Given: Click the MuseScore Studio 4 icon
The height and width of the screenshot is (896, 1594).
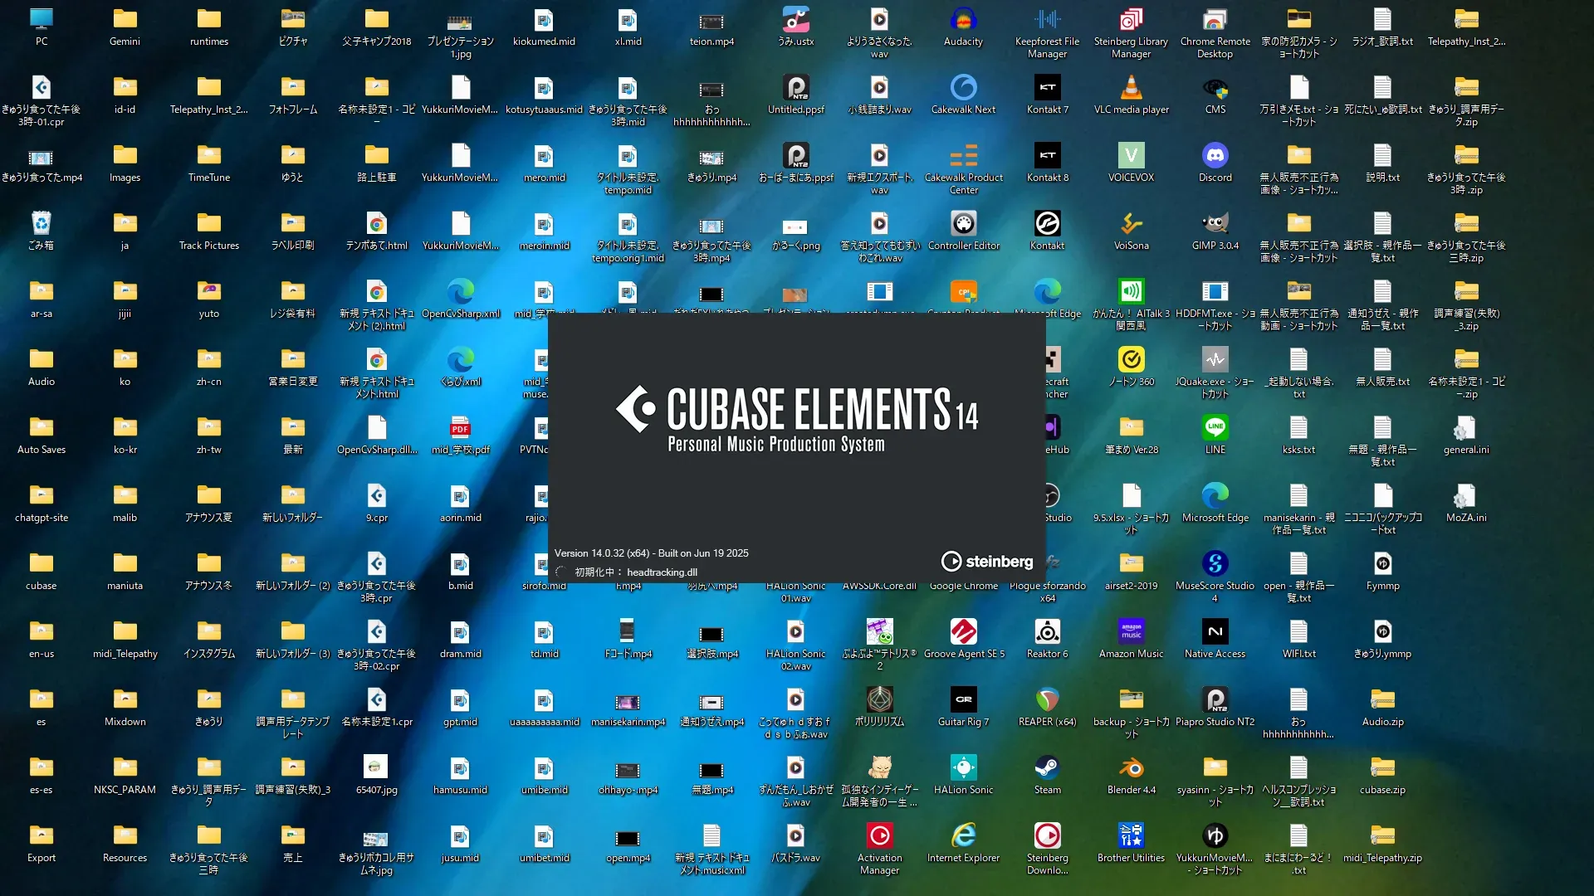Looking at the screenshot, I should 1215,565.
